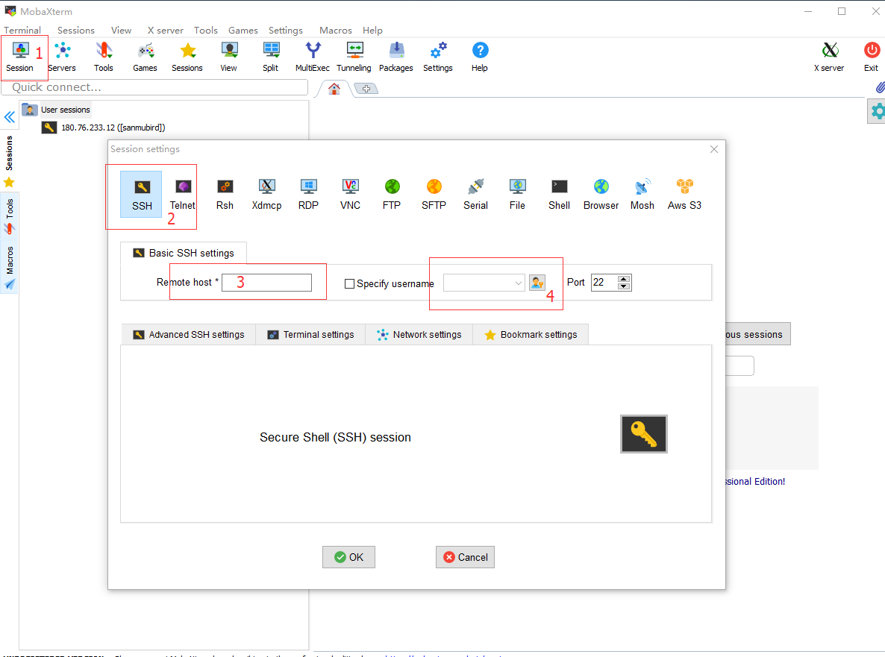Select the SFTP session type
The height and width of the screenshot is (657, 885).
(x=434, y=195)
